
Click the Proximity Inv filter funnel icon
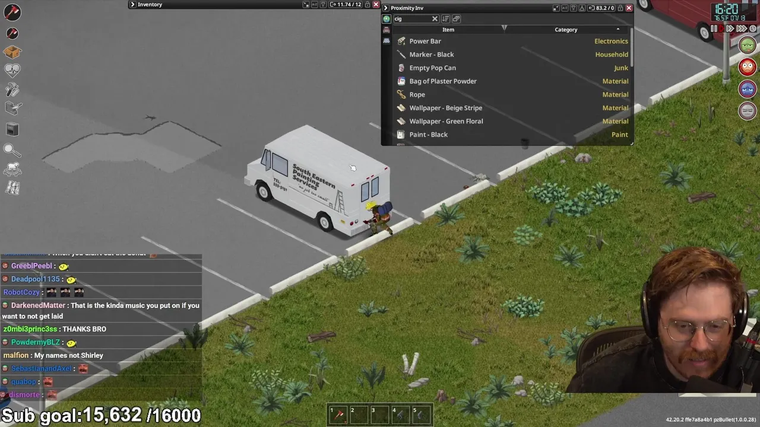[x=574, y=8]
